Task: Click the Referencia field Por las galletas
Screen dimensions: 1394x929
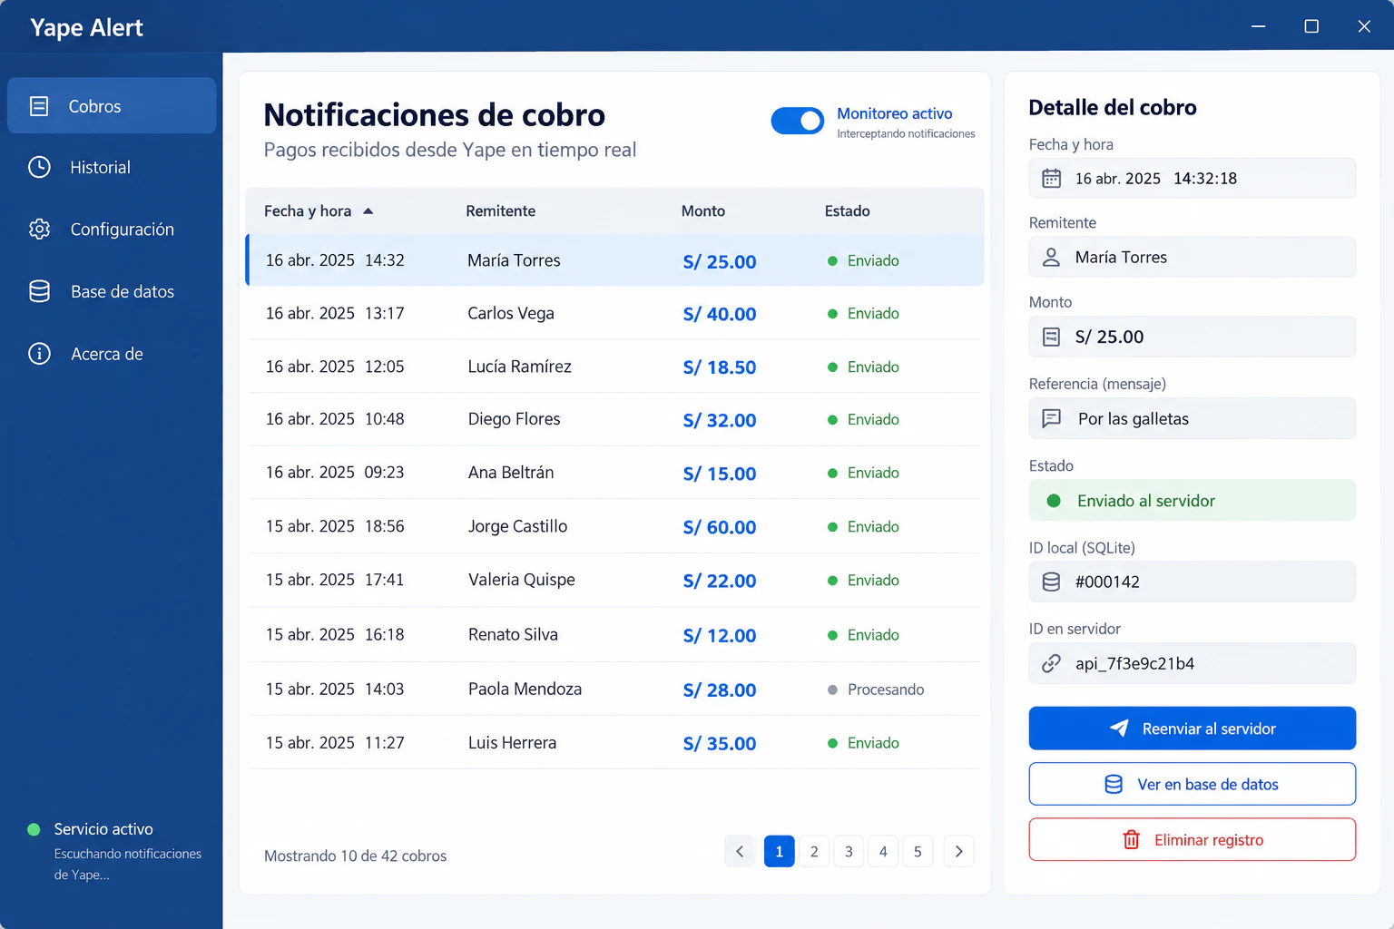Action: (x=1192, y=418)
